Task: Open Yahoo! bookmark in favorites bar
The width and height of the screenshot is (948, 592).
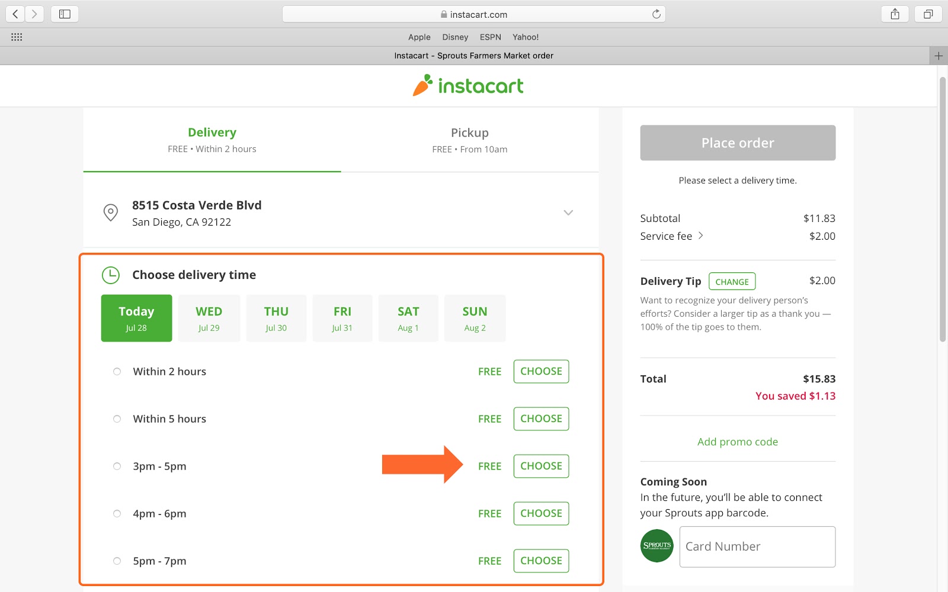Action: coord(526,37)
